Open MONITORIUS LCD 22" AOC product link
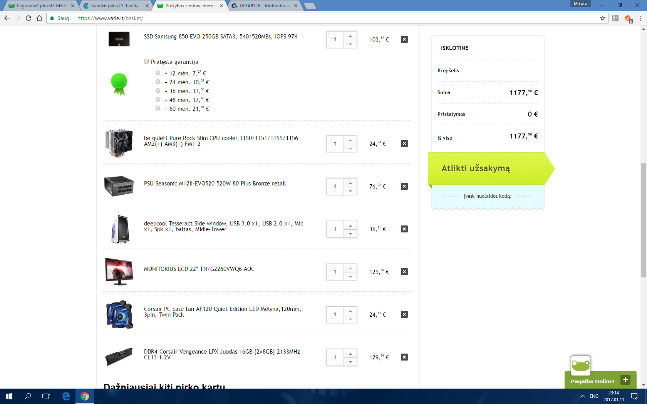647x404 pixels. [x=199, y=269]
